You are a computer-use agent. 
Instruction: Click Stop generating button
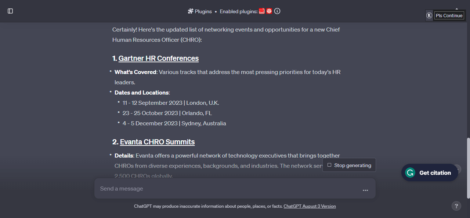click(x=349, y=165)
